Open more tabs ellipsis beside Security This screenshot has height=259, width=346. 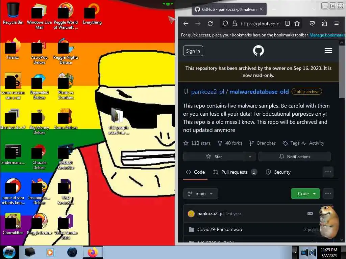point(328,172)
